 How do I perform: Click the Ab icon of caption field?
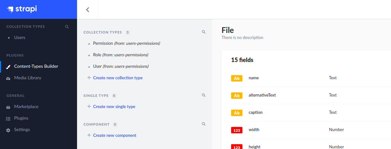237,113
